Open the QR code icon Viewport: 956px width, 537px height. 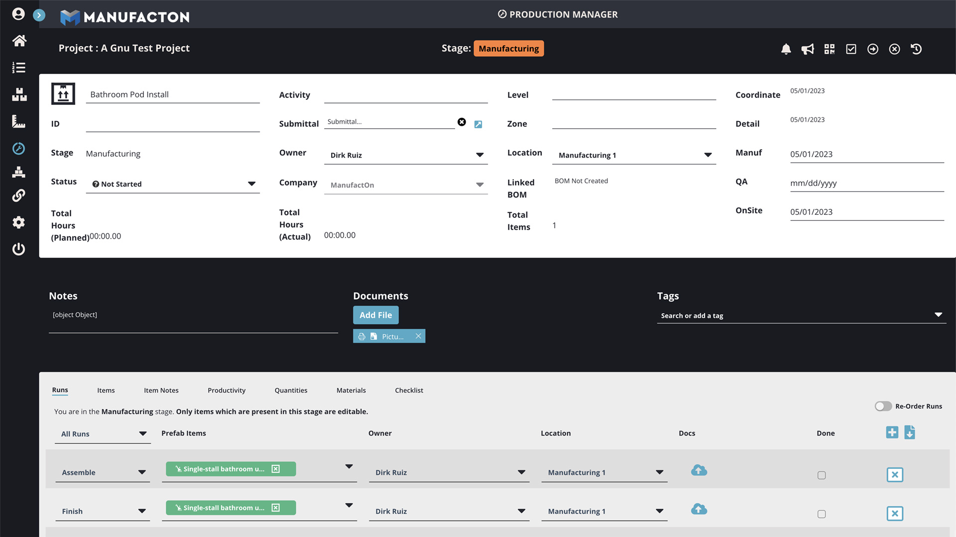pyautogui.click(x=829, y=49)
